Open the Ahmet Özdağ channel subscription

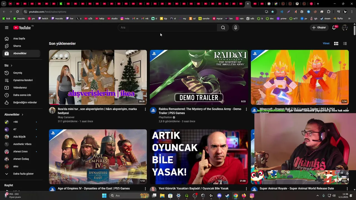click(21, 159)
